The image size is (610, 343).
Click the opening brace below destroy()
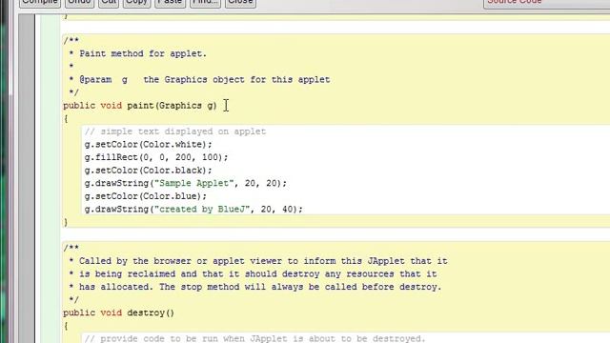66,326
